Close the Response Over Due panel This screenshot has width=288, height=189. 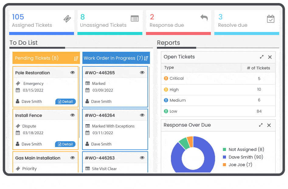pyautogui.click(x=269, y=125)
